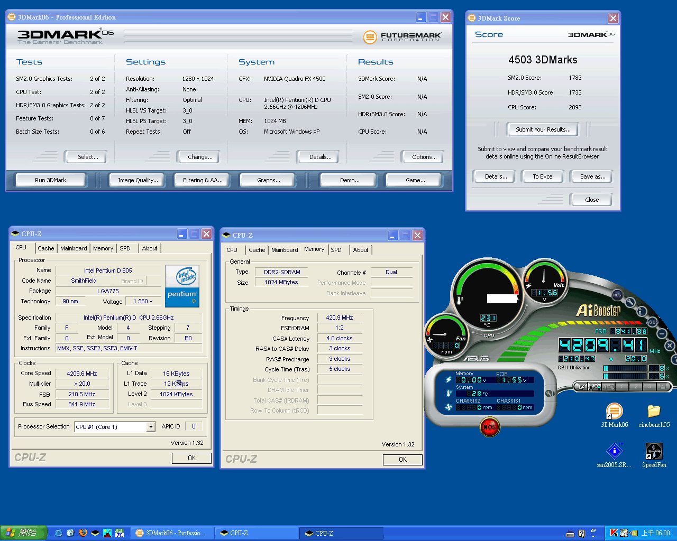Click the Frequency value 420.9 MHz

coord(340,318)
